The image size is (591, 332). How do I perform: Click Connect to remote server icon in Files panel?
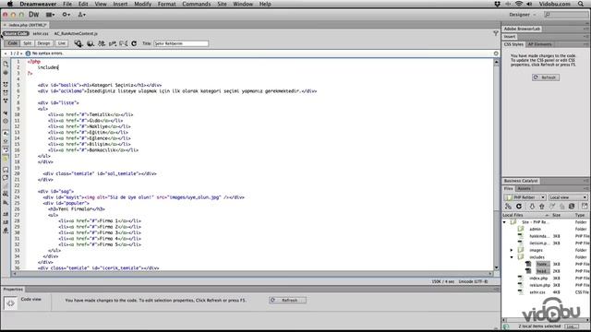pos(509,207)
